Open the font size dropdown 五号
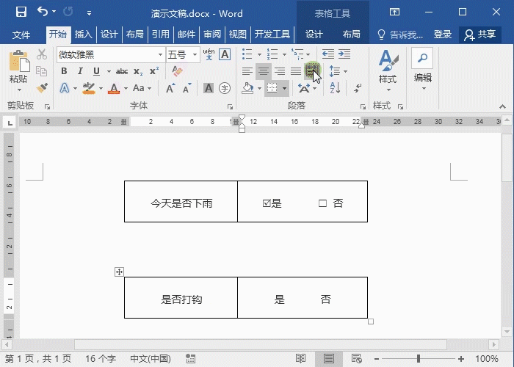This screenshot has width=514, height=367. click(x=195, y=55)
